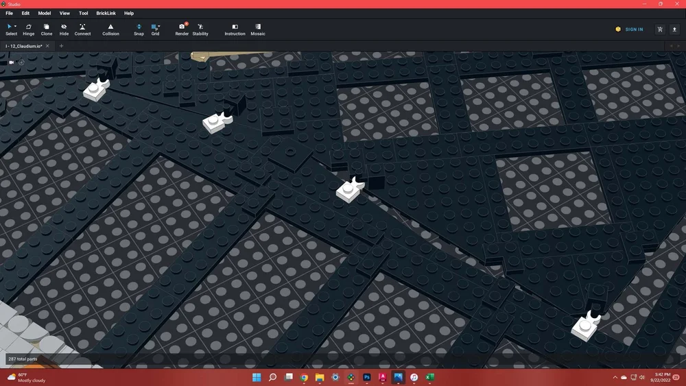Image resolution: width=686 pixels, height=386 pixels.
Task: Expand the Grid dropdown arrow
Action: click(x=159, y=26)
